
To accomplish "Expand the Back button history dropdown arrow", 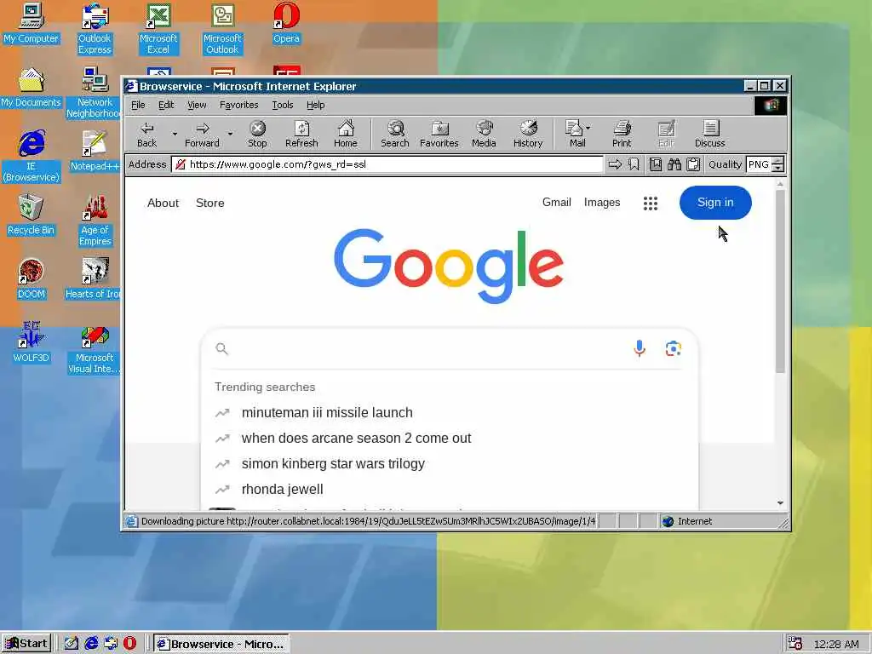I will point(175,134).
